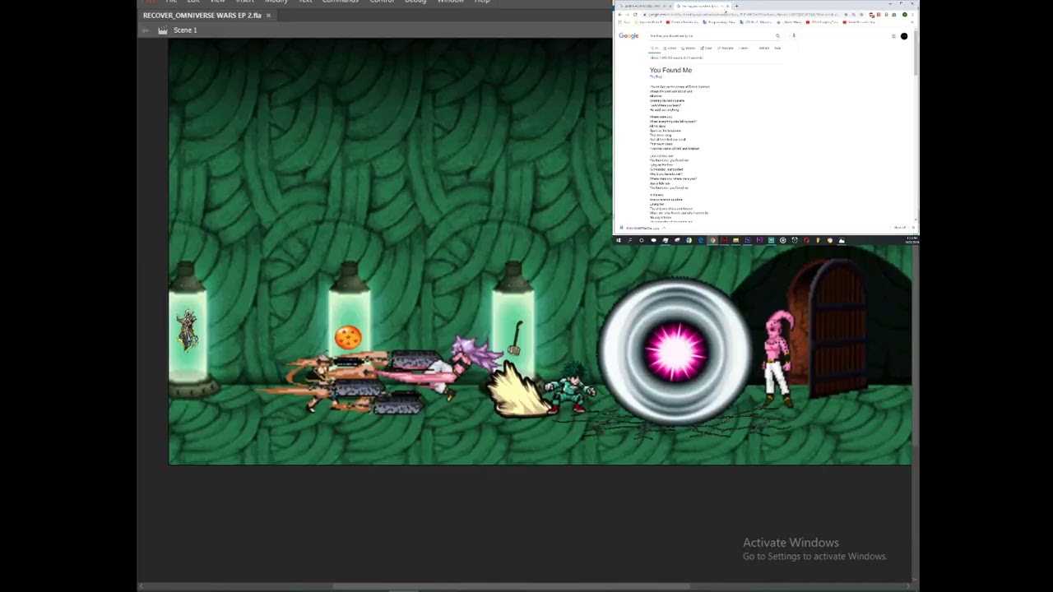Click Tools in the Google results bar

click(777, 49)
